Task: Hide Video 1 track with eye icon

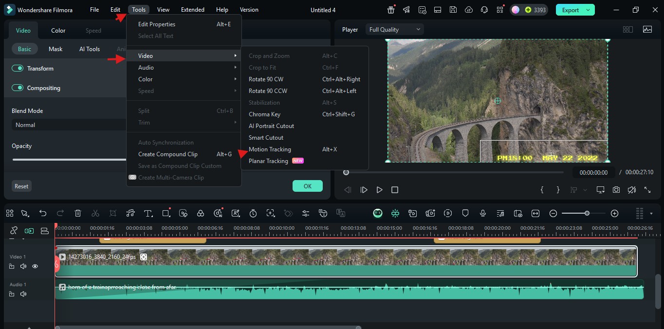Action: [x=35, y=267]
